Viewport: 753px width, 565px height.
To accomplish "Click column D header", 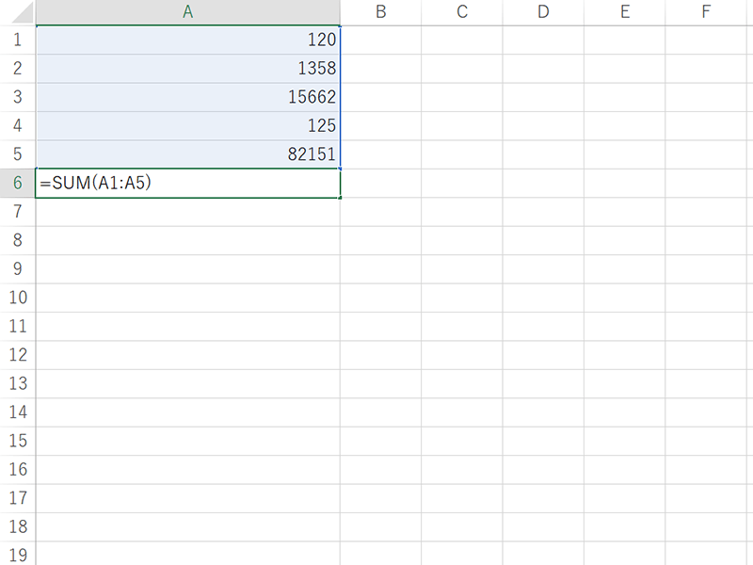I will point(543,12).
